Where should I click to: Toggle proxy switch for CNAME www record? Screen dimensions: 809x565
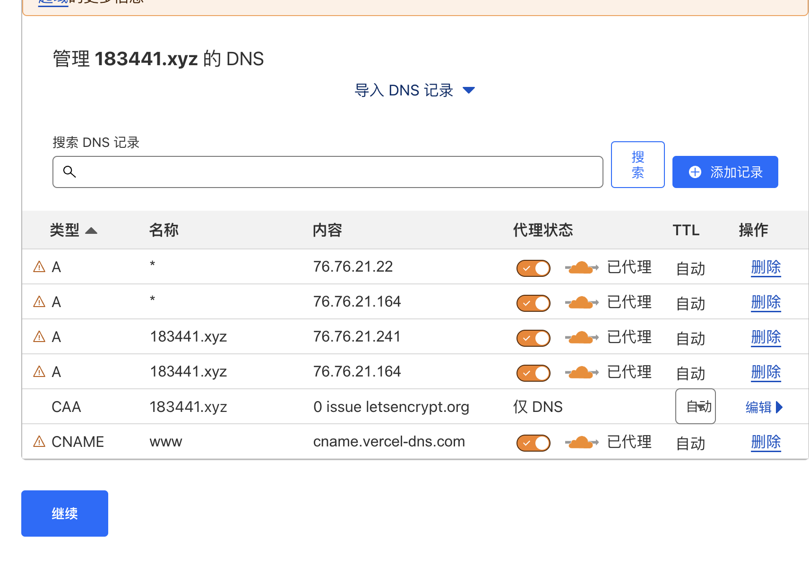534,443
